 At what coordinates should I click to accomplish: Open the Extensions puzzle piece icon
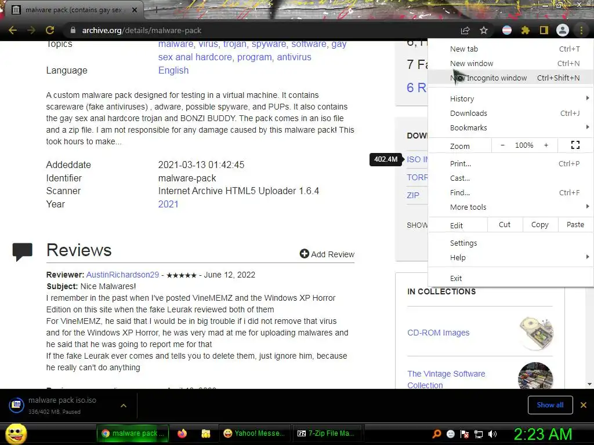526,30
